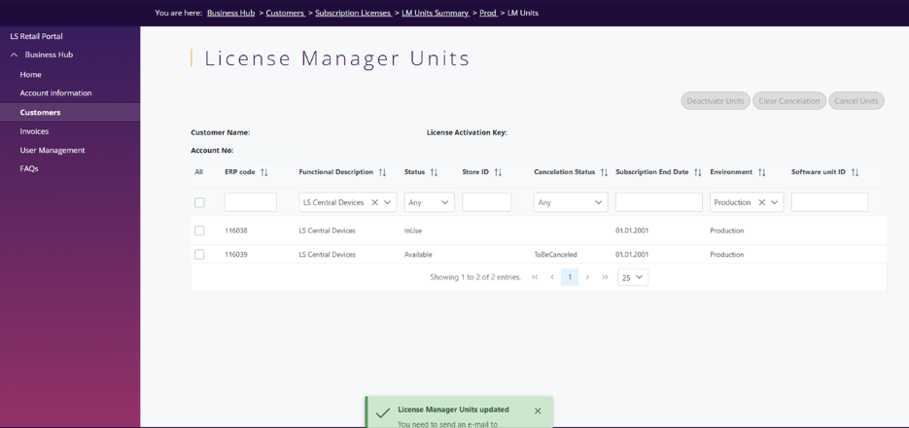
Task: Click the Functional Description sort arrows
Action: click(x=382, y=172)
